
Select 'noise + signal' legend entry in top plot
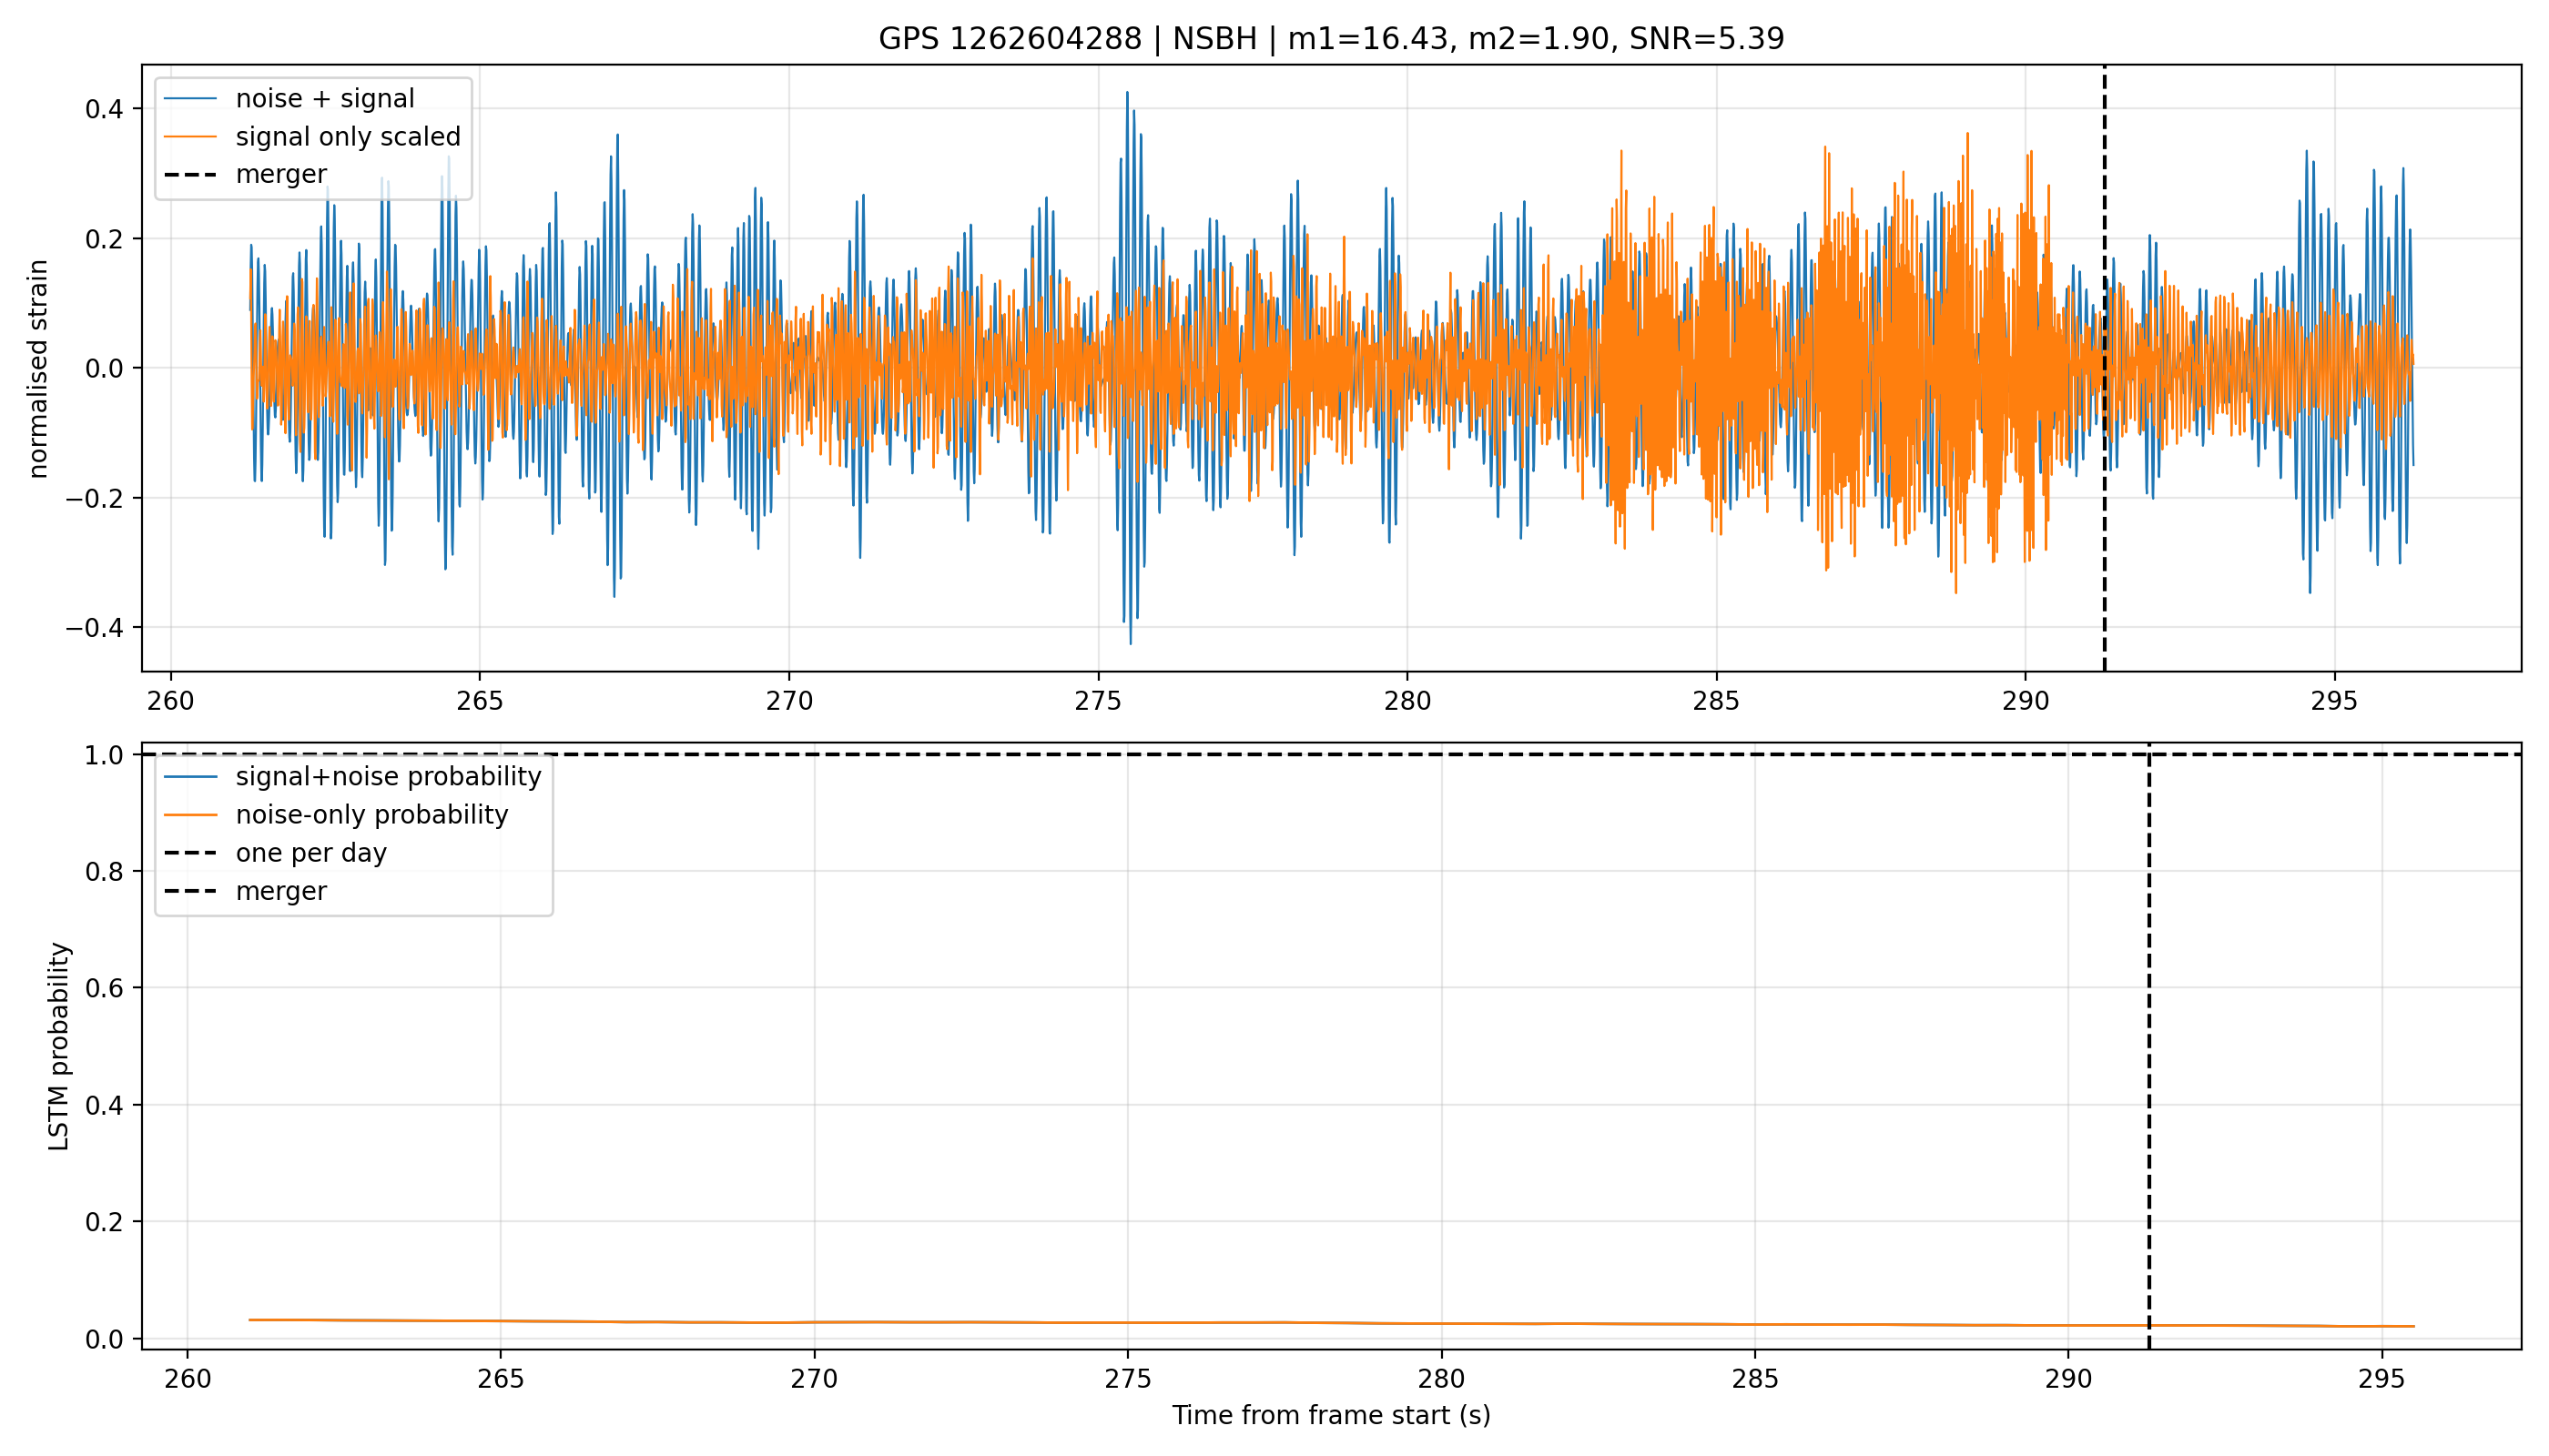pyautogui.click(x=325, y=99)
